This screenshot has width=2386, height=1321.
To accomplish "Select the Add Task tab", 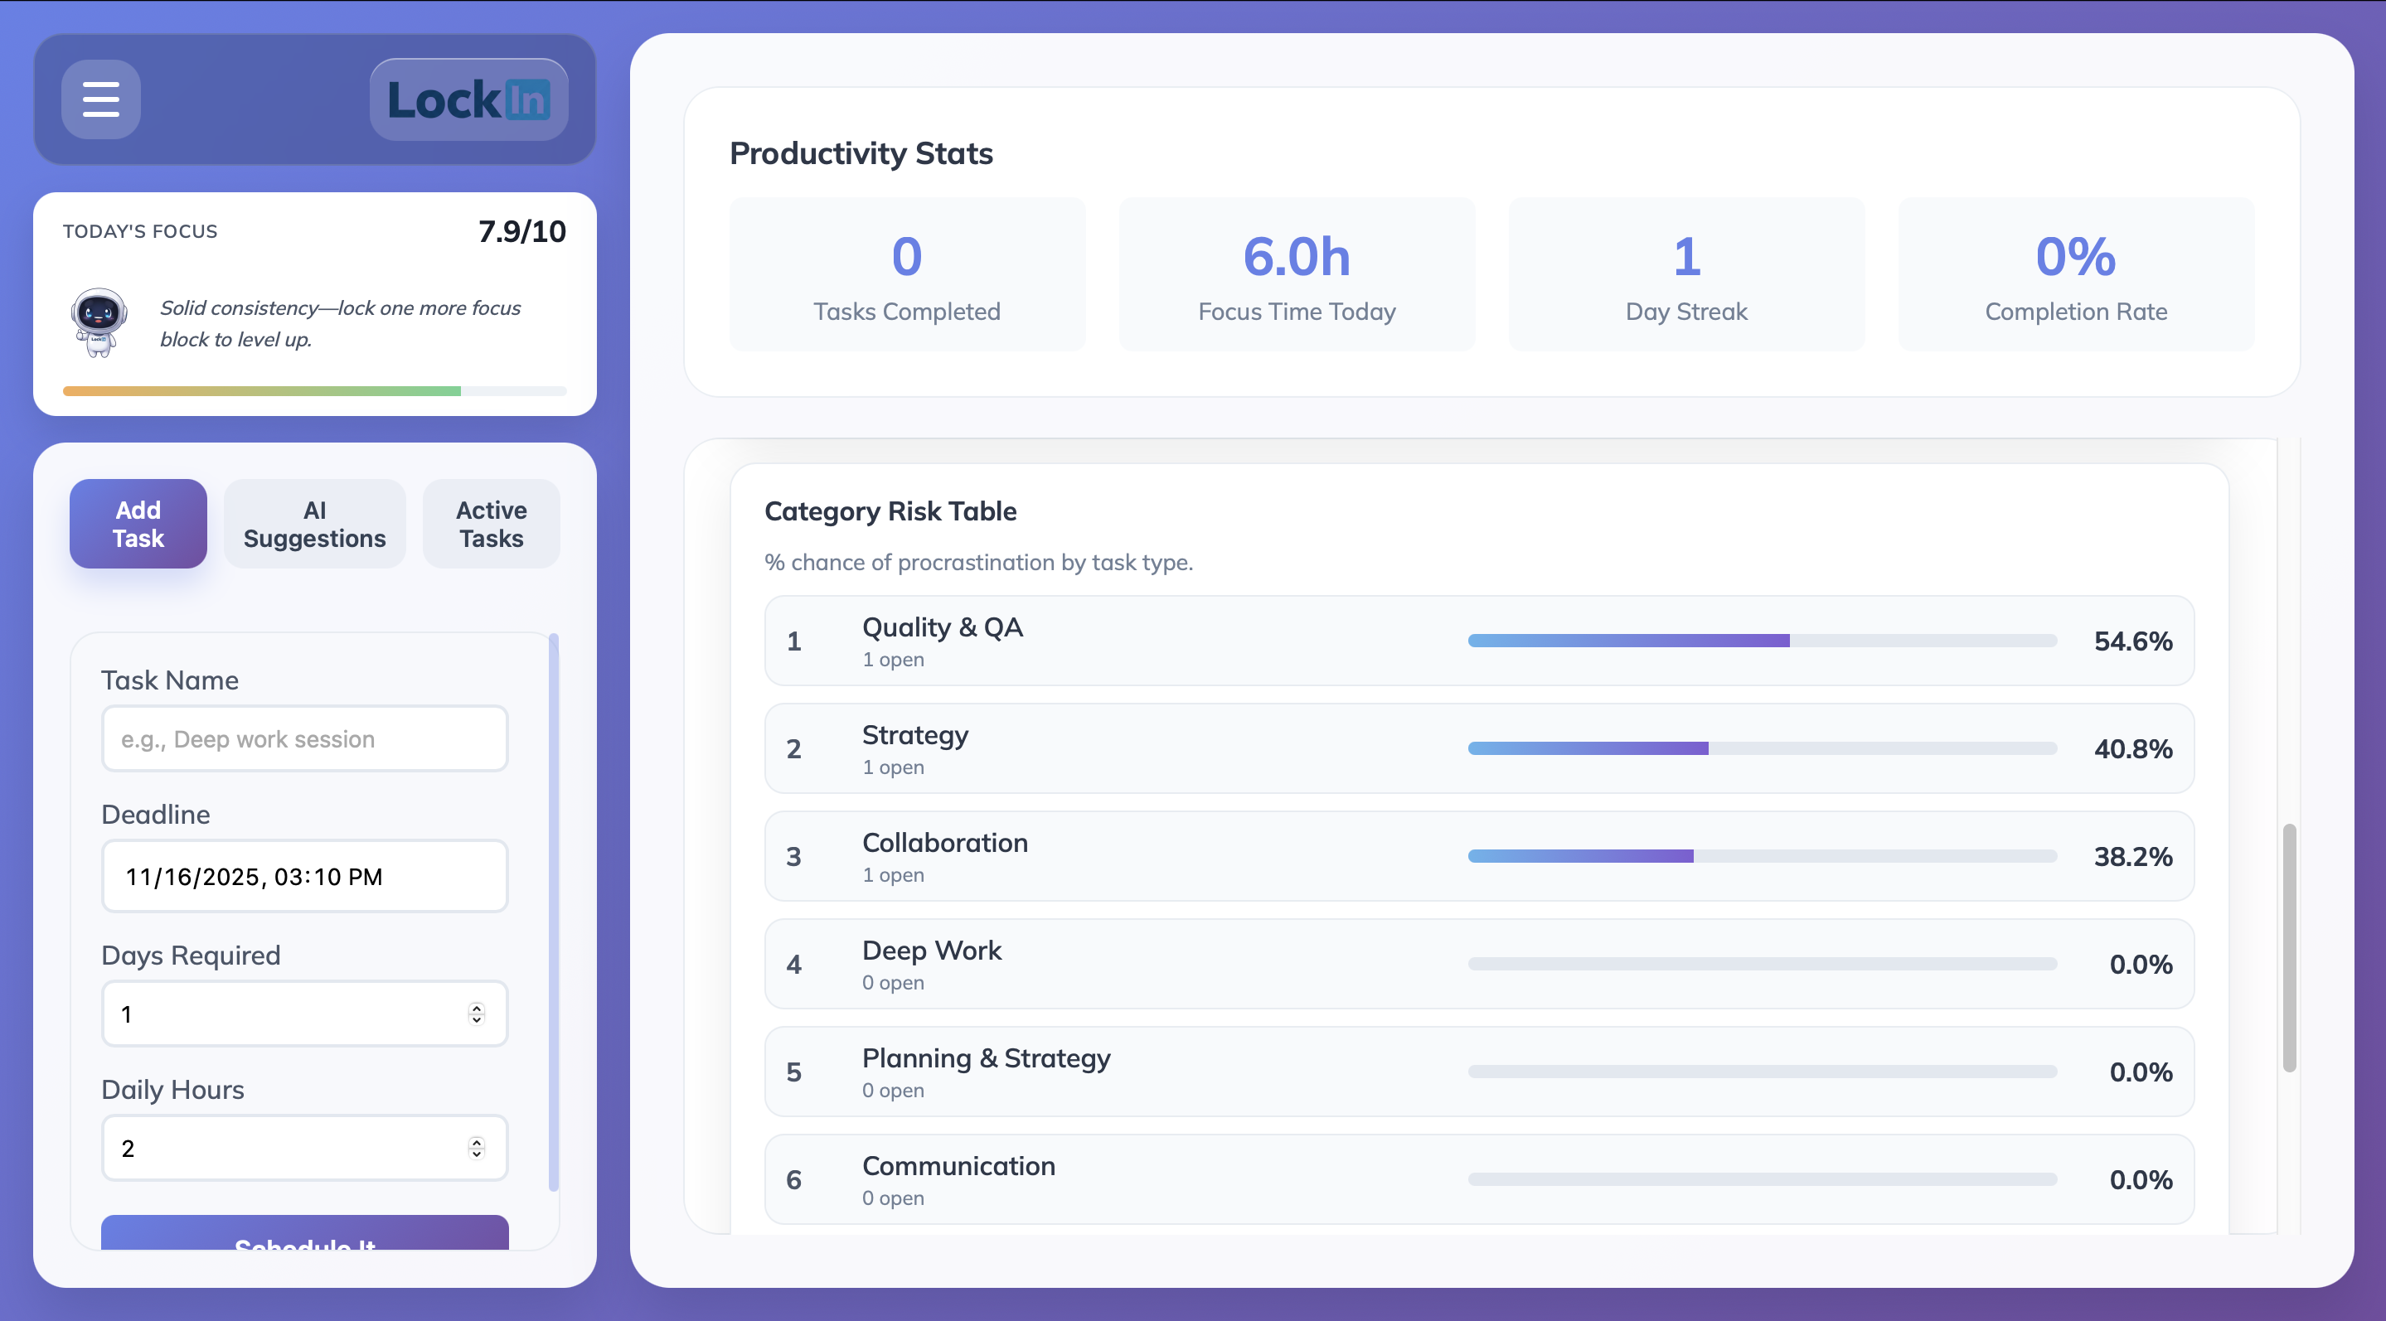I will point(138,524).
